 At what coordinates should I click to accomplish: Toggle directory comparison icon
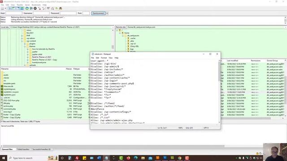(x=52, y=8)
